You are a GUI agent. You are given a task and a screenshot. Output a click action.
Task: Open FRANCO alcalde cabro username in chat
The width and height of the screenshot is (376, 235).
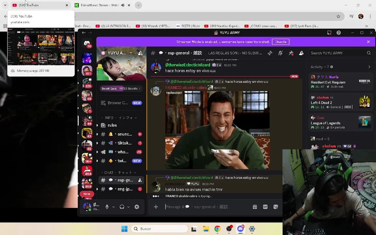pyautogui.click(x=186, y=88)
